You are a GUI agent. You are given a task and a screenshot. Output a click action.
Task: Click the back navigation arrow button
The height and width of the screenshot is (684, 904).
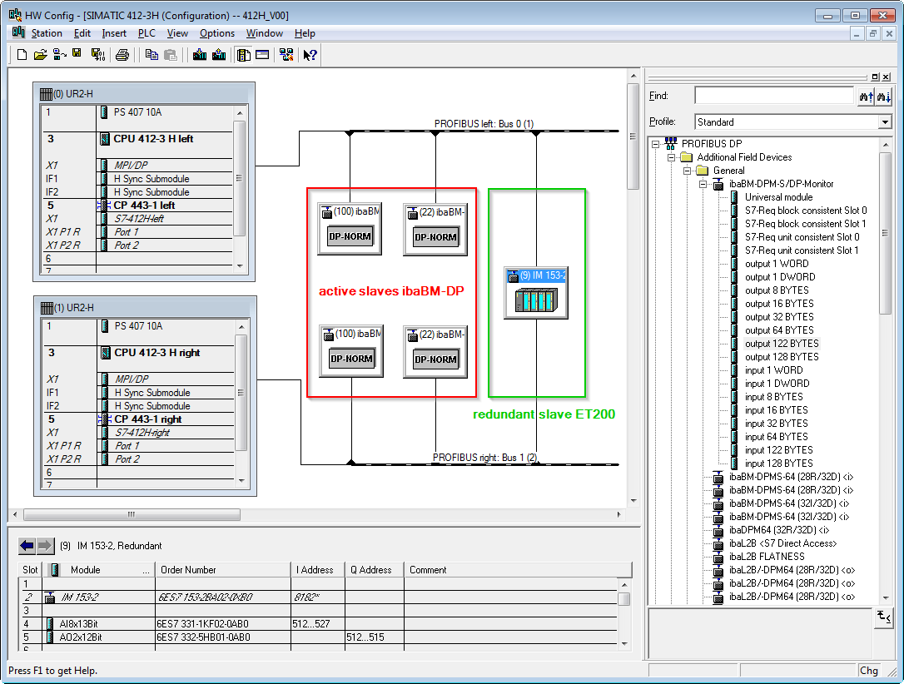(27, 546)
